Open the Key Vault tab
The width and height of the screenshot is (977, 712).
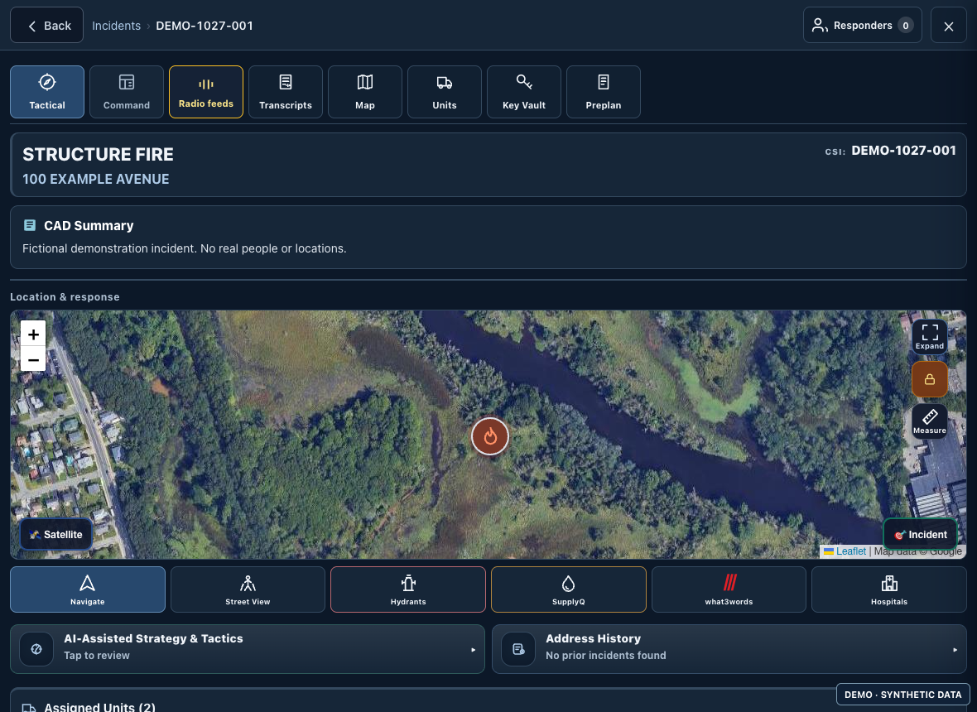[x=524, y=92]
